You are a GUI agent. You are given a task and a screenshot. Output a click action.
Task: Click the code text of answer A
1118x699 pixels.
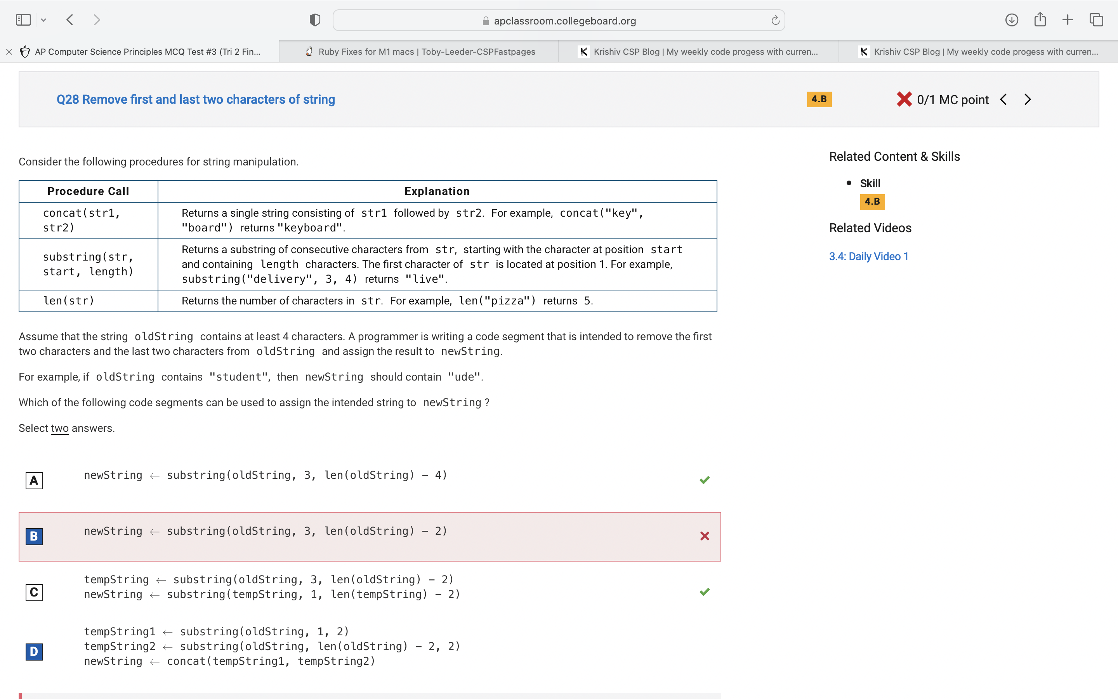[x=266, y=475]
